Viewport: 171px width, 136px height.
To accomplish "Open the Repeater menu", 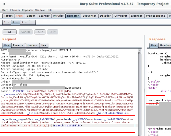I will [28, 10].
